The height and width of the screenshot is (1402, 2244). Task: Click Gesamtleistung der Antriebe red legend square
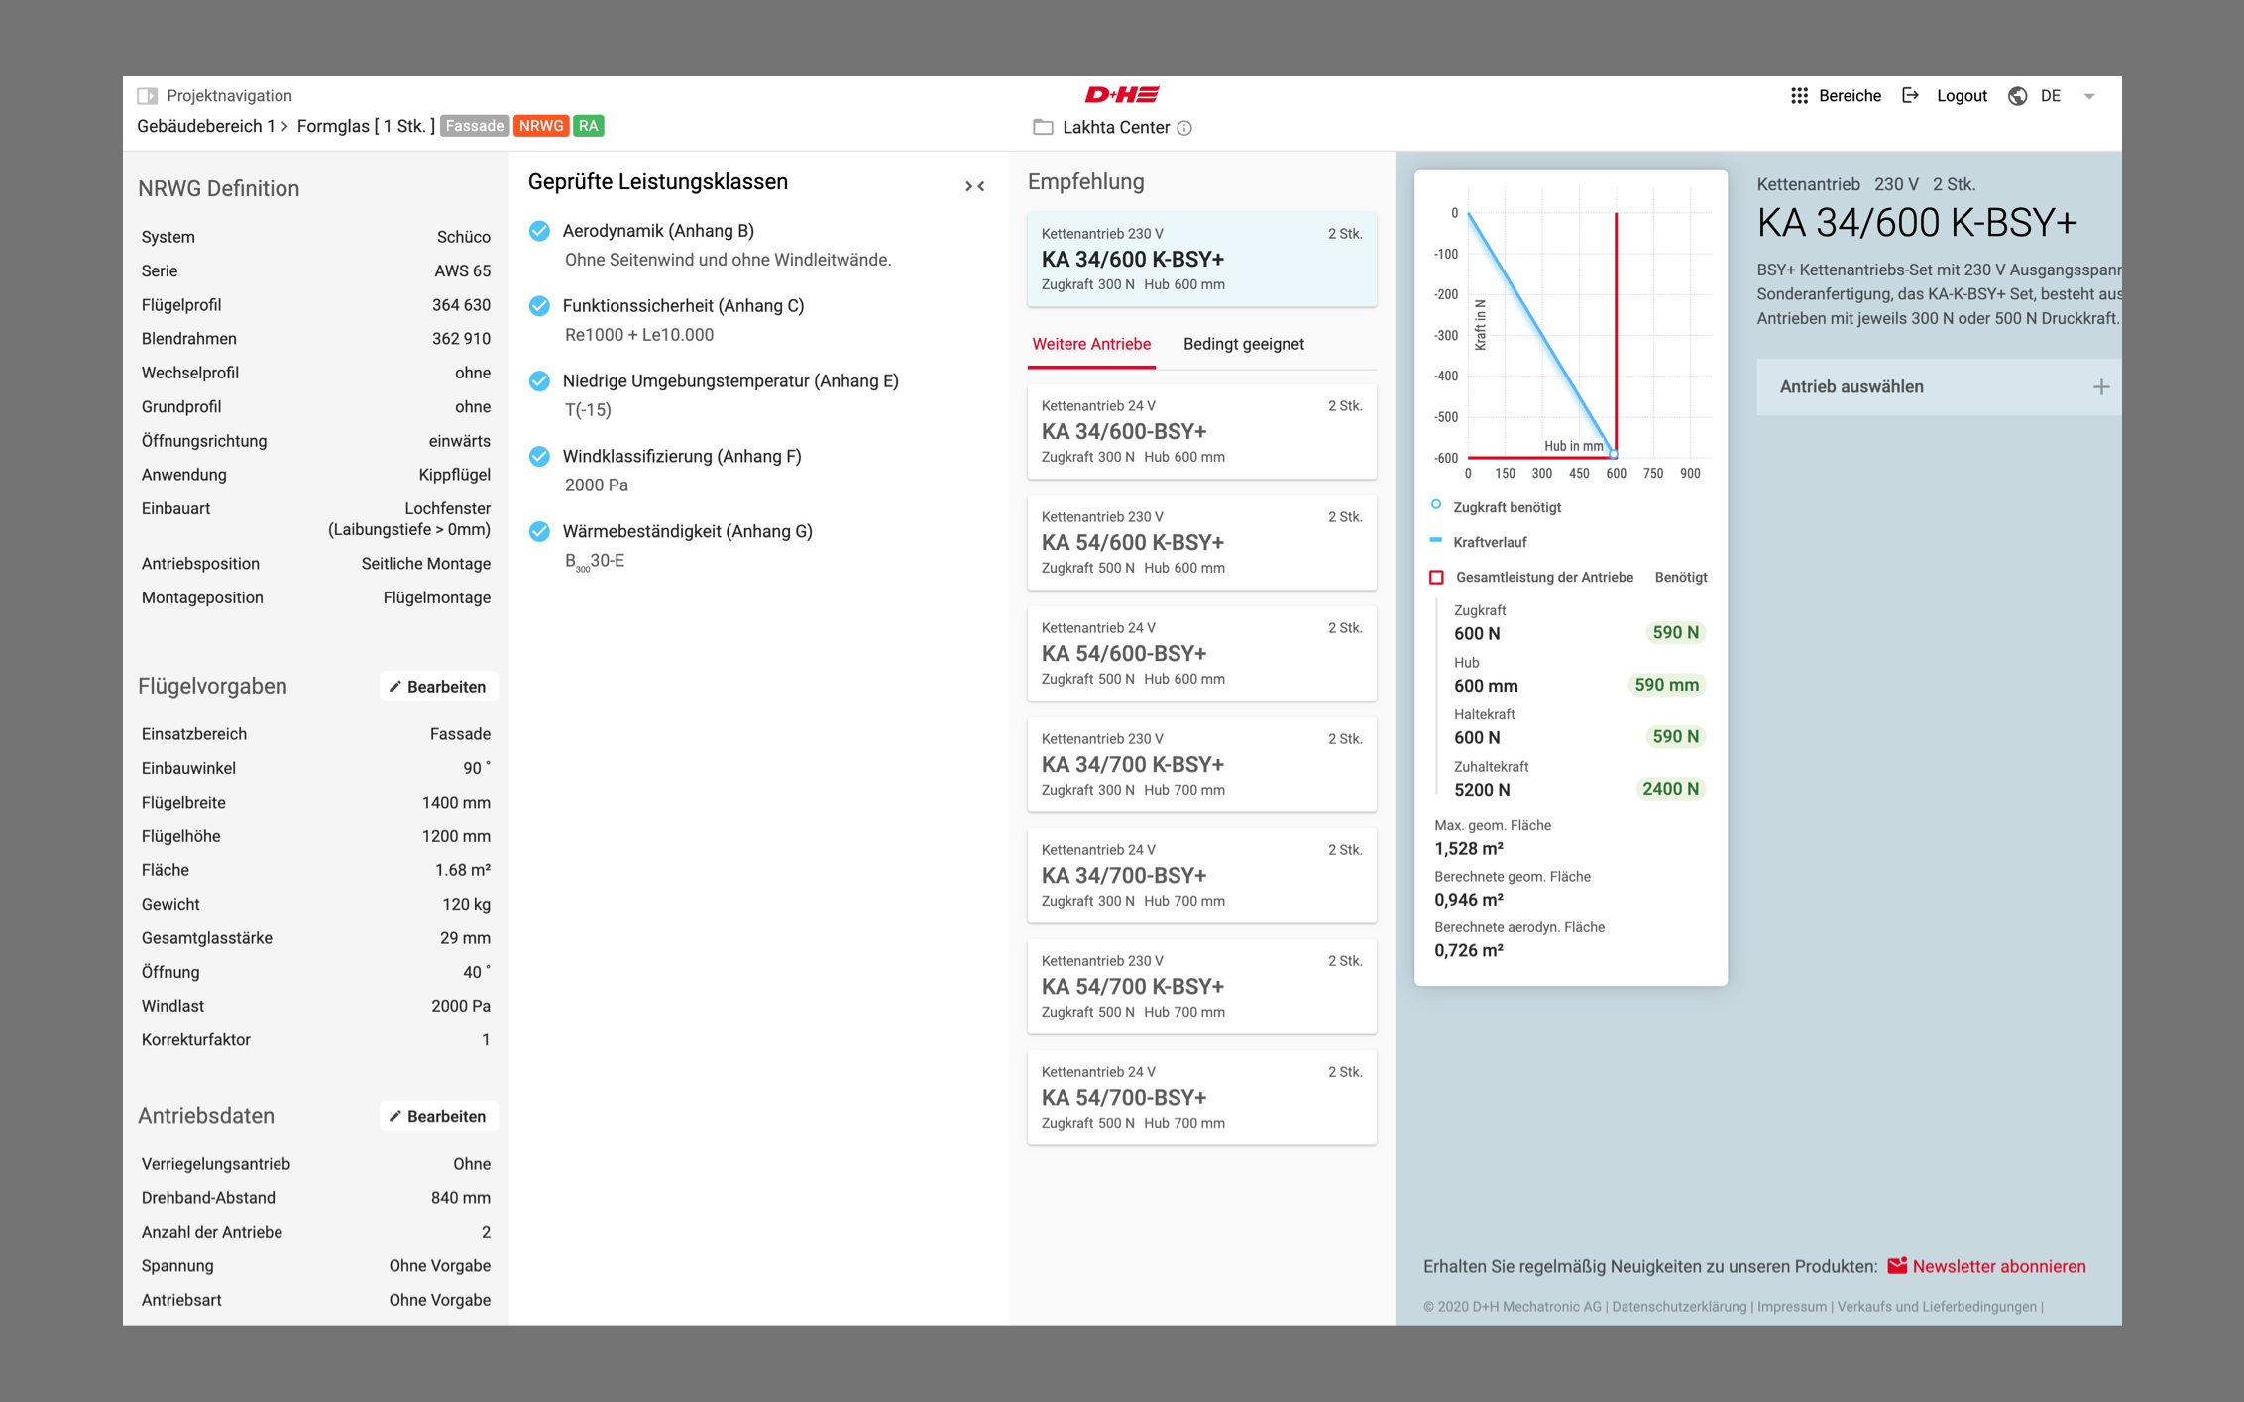point(1436,578)
